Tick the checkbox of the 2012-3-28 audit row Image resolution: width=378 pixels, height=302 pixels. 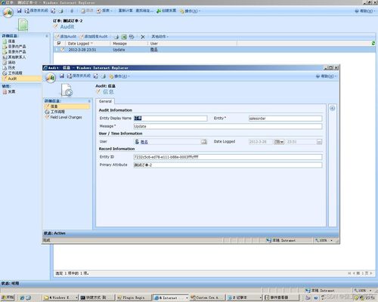tap(57, 50)
